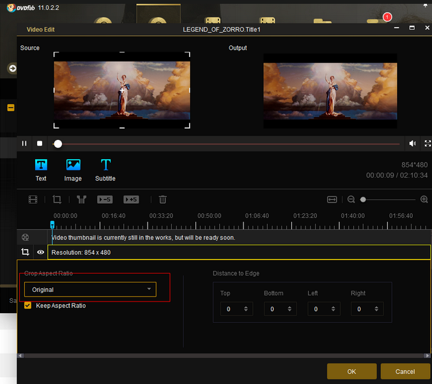This screenshot has width=432, height=384.
Task: Enter fullscreen preview mode
Action: pos(428,144)
